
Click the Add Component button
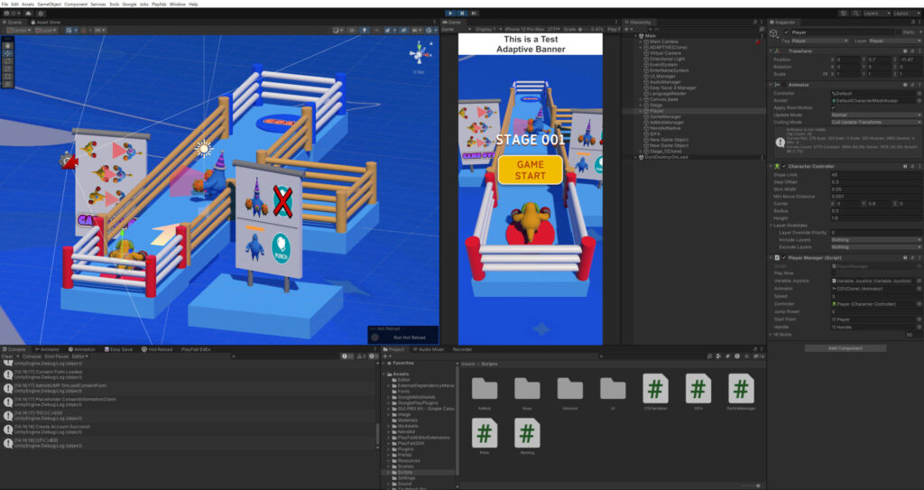pyautogui.click(x=845, y=348)
